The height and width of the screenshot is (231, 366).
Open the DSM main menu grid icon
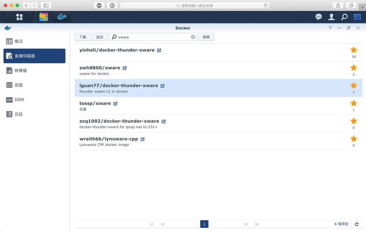[19, 17]
